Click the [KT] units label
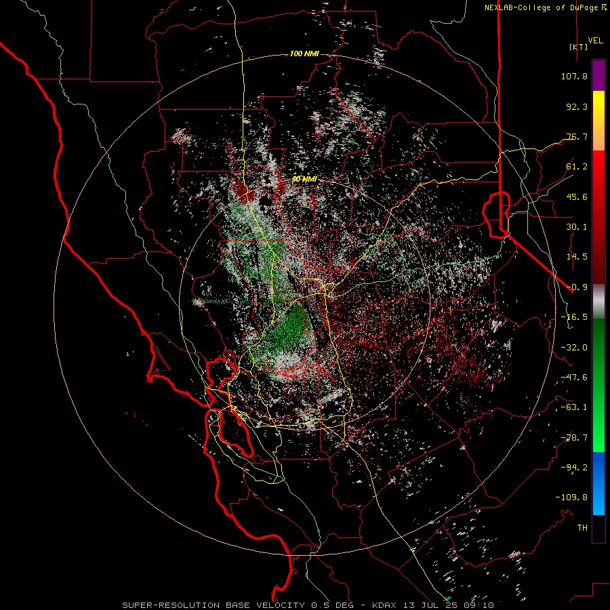Screen dimensions: 610x610 (579, 47)
